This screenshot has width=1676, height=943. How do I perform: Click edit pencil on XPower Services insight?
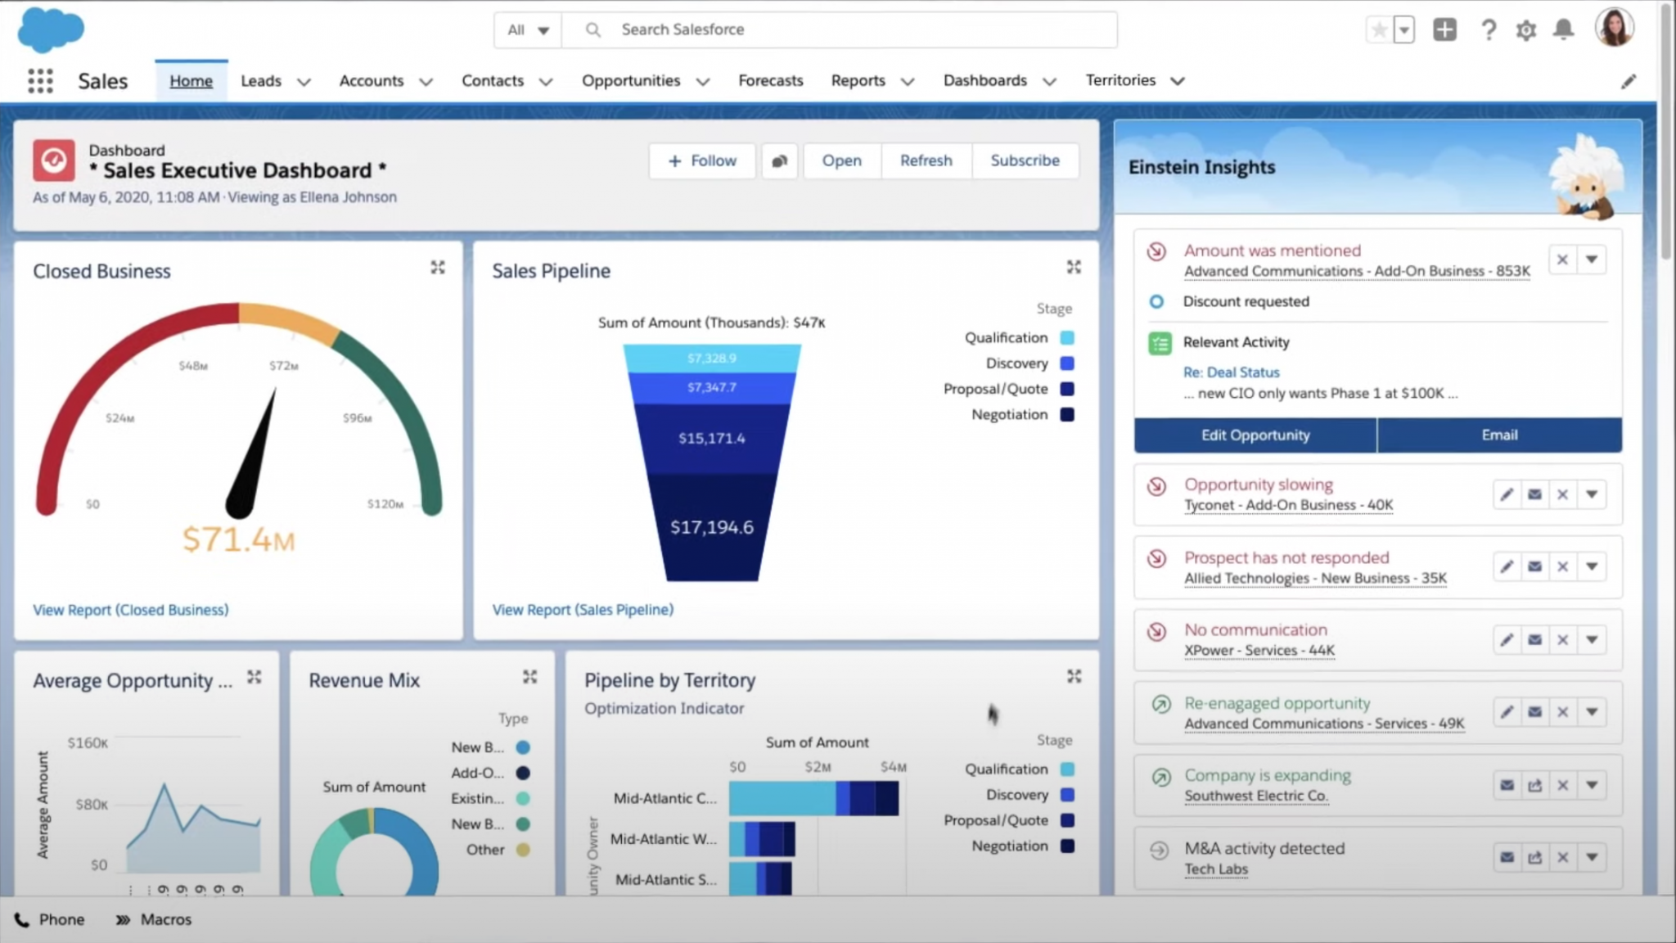coord(1506,639)
